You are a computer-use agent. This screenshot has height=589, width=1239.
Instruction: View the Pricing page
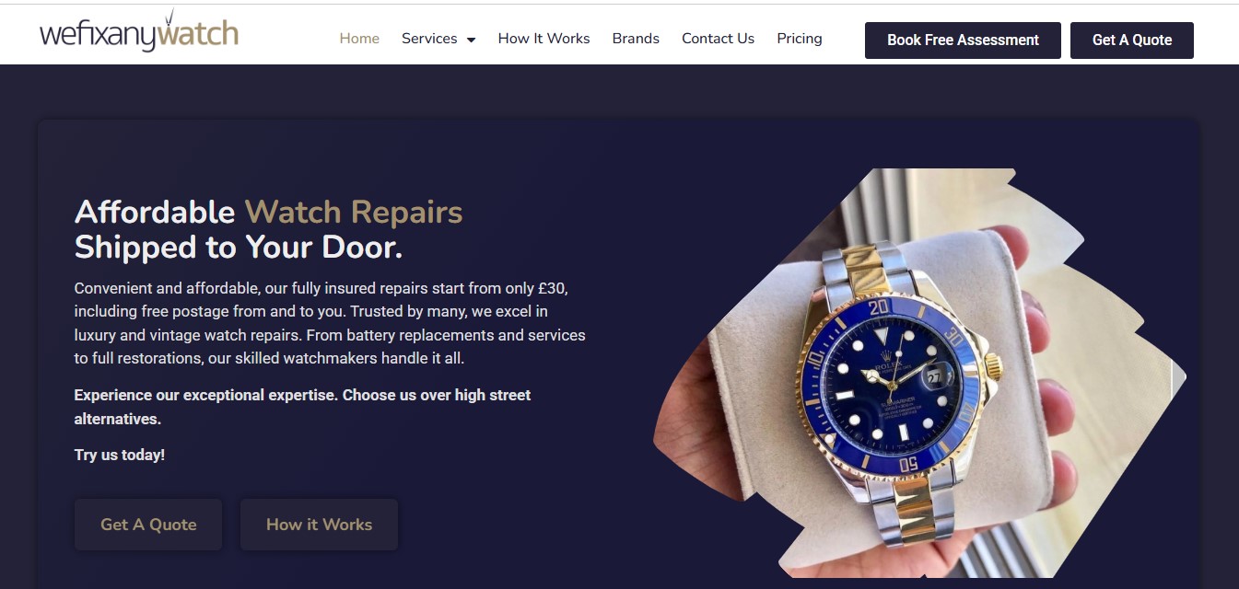[799, 39]
